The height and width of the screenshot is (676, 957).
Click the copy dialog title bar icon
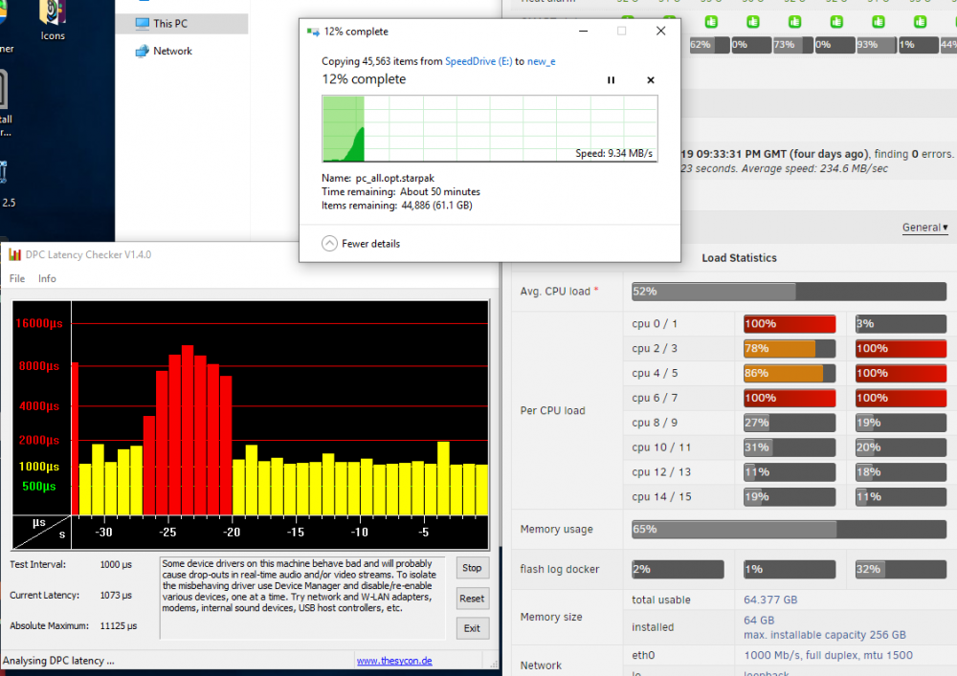[313, 32]
